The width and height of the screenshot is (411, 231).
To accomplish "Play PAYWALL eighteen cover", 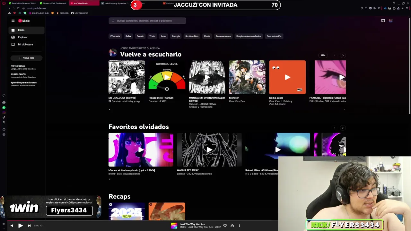I will click(330, 77).
